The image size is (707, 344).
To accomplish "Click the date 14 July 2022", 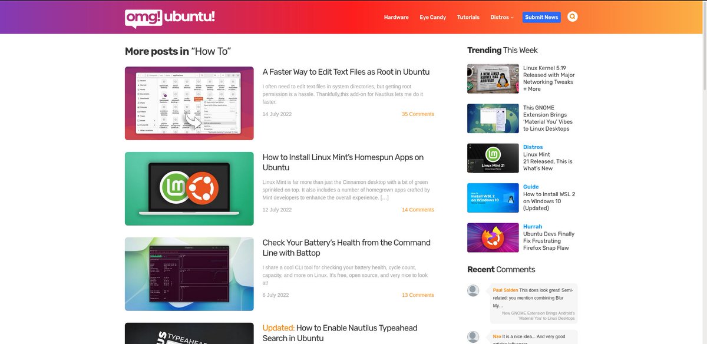I will click(277, 114).
